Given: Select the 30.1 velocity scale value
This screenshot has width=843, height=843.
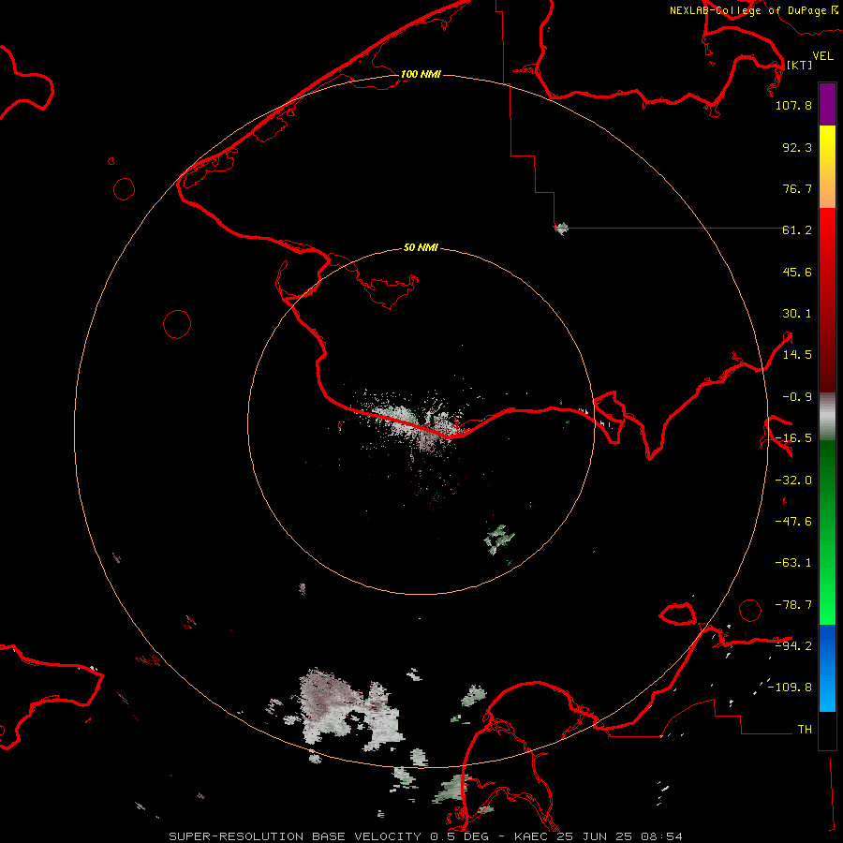Looking at the screenshot, I should coord(797,314).
